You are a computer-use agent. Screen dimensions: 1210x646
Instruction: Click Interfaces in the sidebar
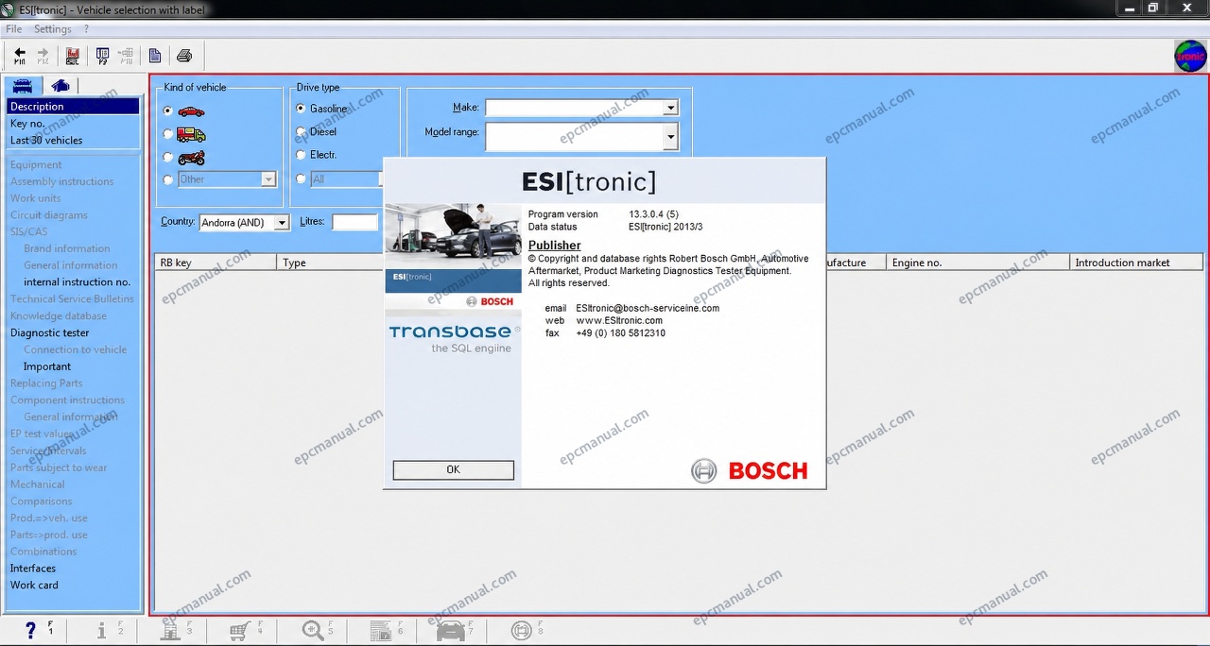(x=33, y=569)
